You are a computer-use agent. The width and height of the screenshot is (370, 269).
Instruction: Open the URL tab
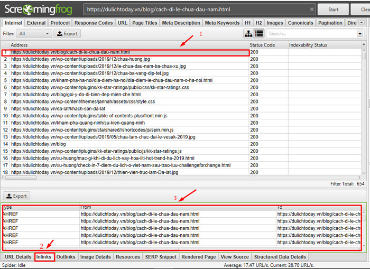122,23
